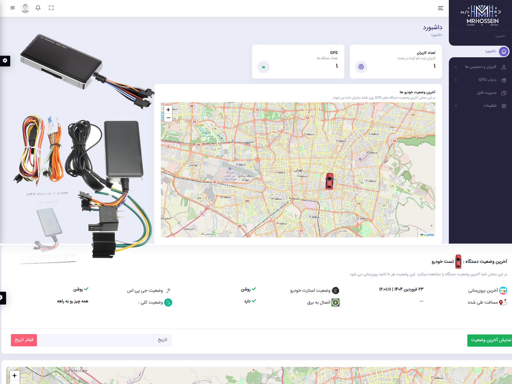Click the top-left text lines menu icon
This screenshot has height=384, width=512.
click(13, 8)
